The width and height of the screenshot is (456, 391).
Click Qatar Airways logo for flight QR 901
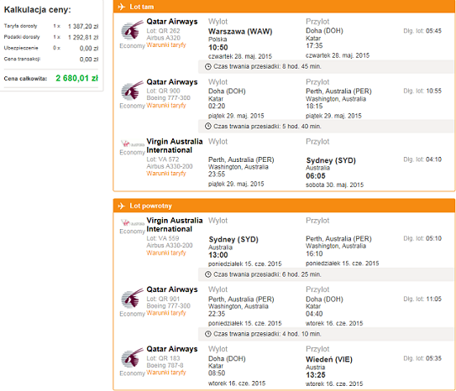(x=133, y=298)
